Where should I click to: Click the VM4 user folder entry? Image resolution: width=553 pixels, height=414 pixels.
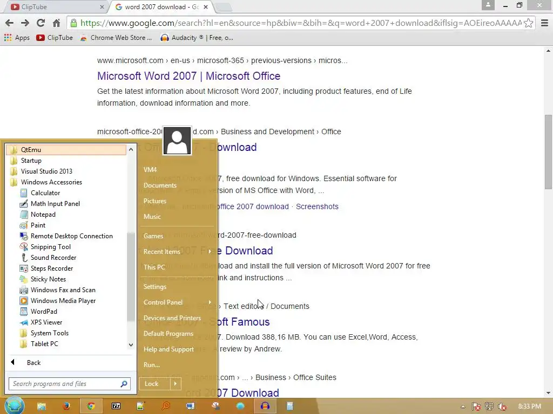pos(150,170)
